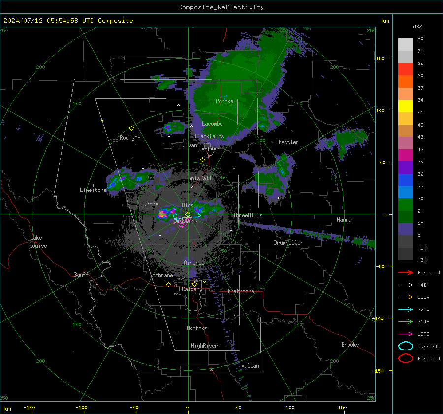Viewport: 443px width, 414px height.
Task: Click the Lake Louise label
Action: [38, 242]
